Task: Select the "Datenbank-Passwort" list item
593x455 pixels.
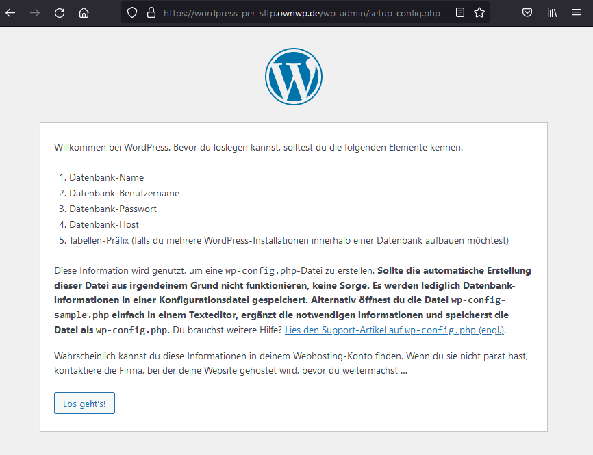Action: [x=113, y=209]
